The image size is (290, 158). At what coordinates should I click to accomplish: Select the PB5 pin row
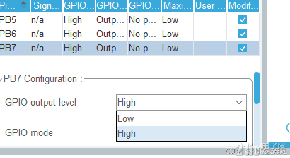click(x=8, y=20)
